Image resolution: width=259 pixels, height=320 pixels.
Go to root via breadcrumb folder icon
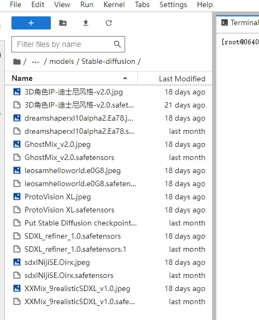pos(17,61)
